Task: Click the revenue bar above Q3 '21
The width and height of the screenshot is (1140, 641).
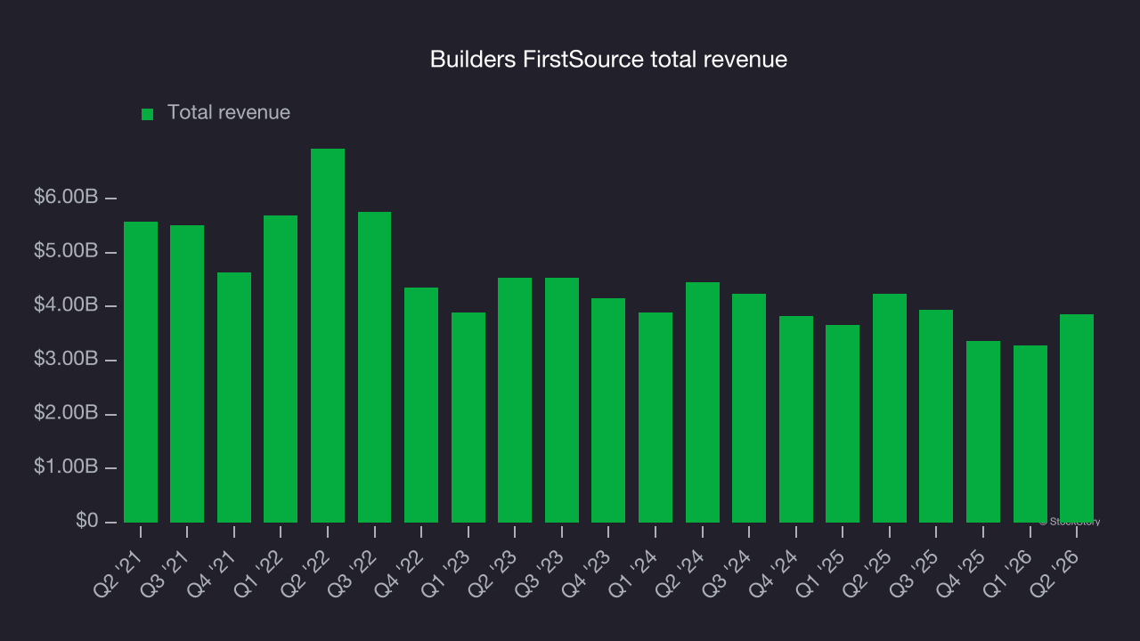Action: tap(187, 374)
